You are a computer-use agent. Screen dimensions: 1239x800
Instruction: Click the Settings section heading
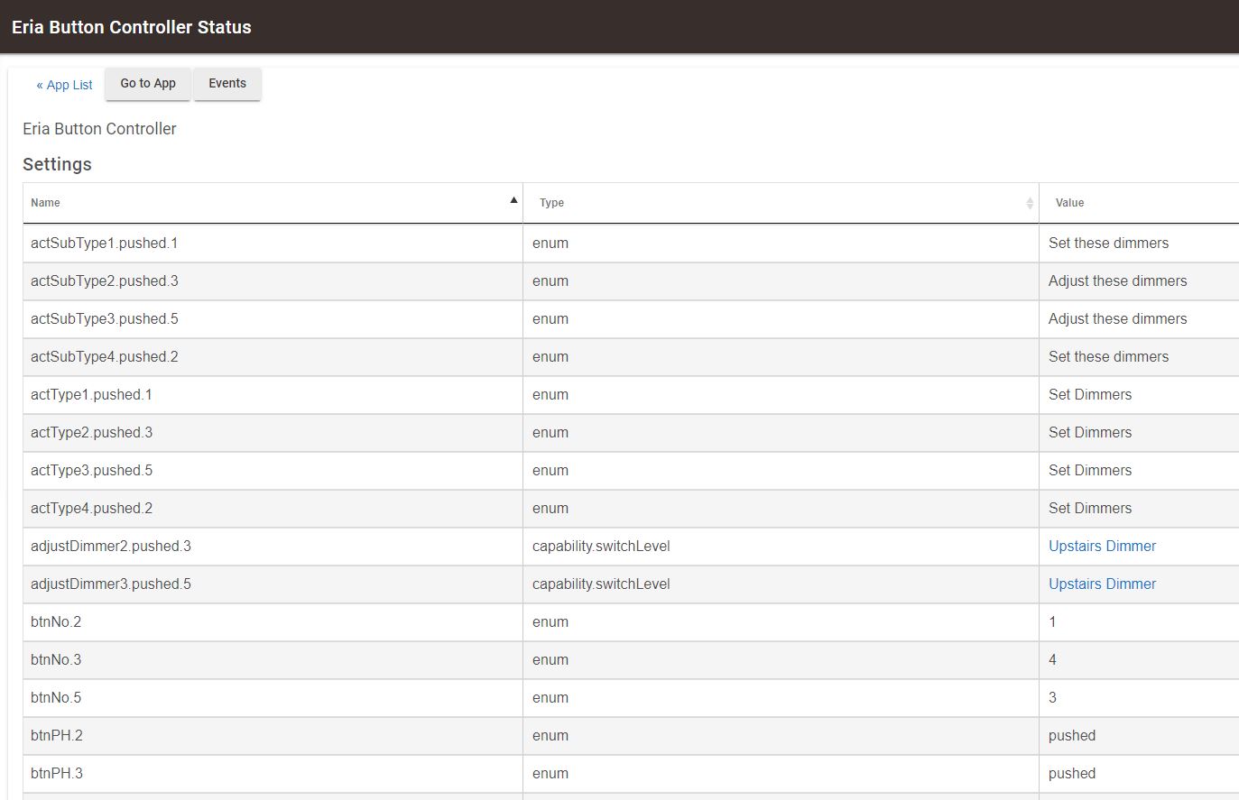click(x=57, y=164)
